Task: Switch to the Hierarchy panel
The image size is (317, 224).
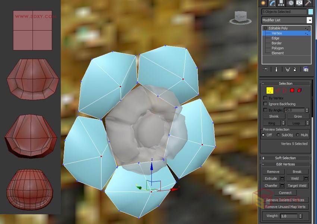Action: [x=280, y=3]
